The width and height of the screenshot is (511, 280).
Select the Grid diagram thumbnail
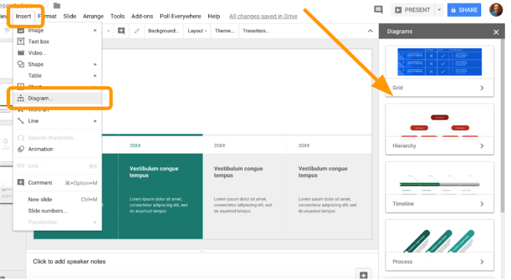pyautogui.click(x=439, y=63)
